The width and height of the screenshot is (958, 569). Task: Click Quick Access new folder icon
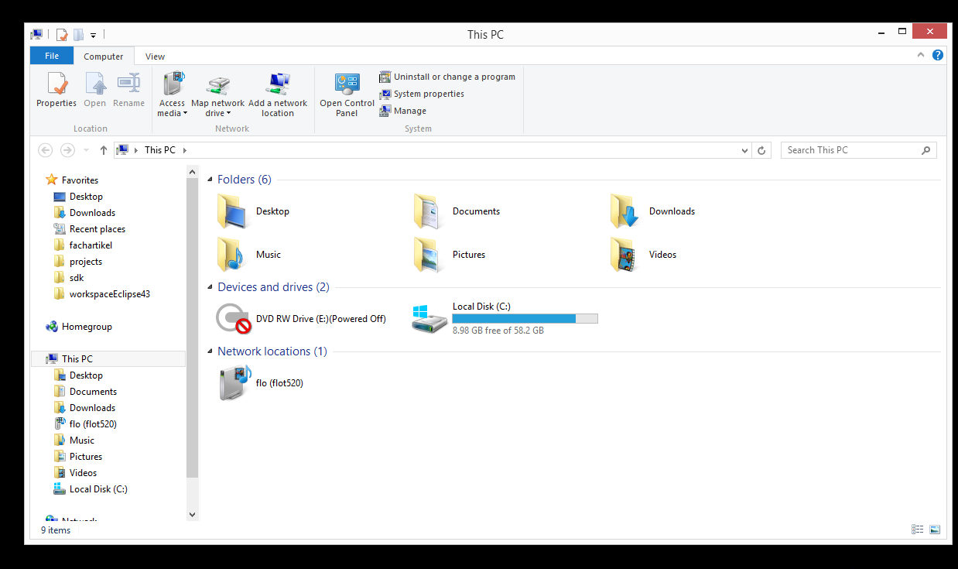(x=78, y=34)
